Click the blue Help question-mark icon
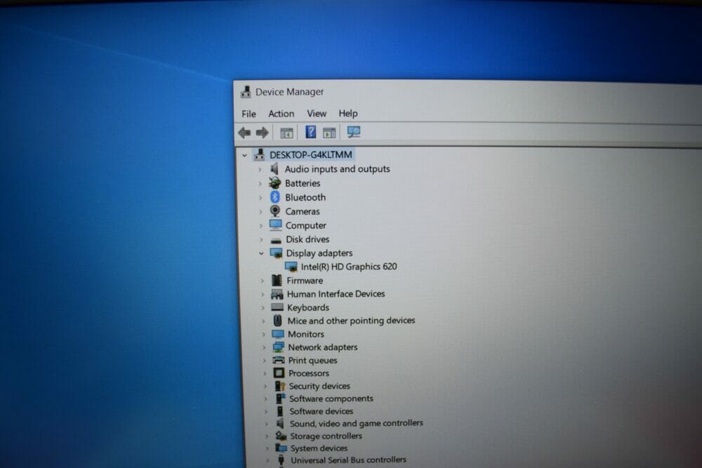The width and height of the screenshot is (702, 468). click(x=310, y=132)
